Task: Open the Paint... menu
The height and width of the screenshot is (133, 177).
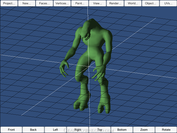Action: click(x=80, y=3)
